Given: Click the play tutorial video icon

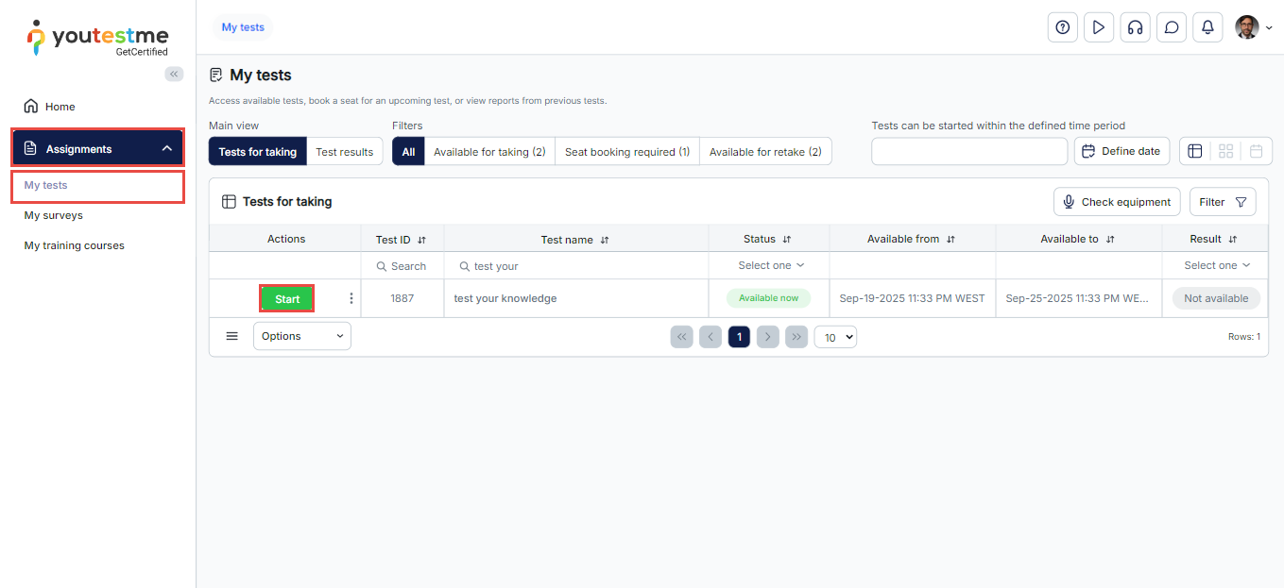Looking at the screenshot, I should pyautogui.click(x=1098, y=27).
